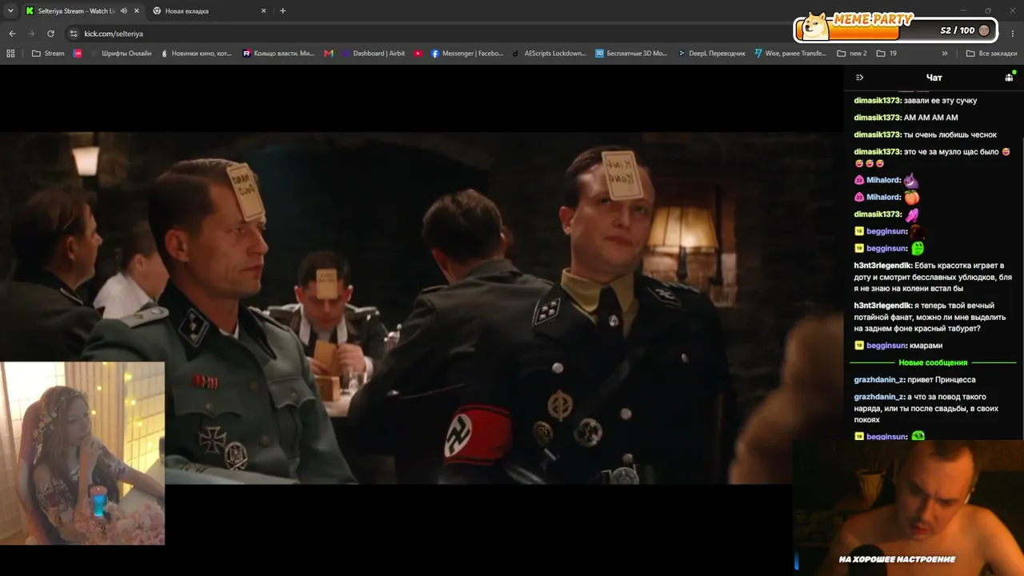This screenshot has width=1024, height=576.
Task: Click the browser forward arrow
Action: 31,34
